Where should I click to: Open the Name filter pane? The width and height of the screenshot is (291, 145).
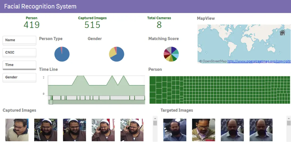click(x=19, y=40)
